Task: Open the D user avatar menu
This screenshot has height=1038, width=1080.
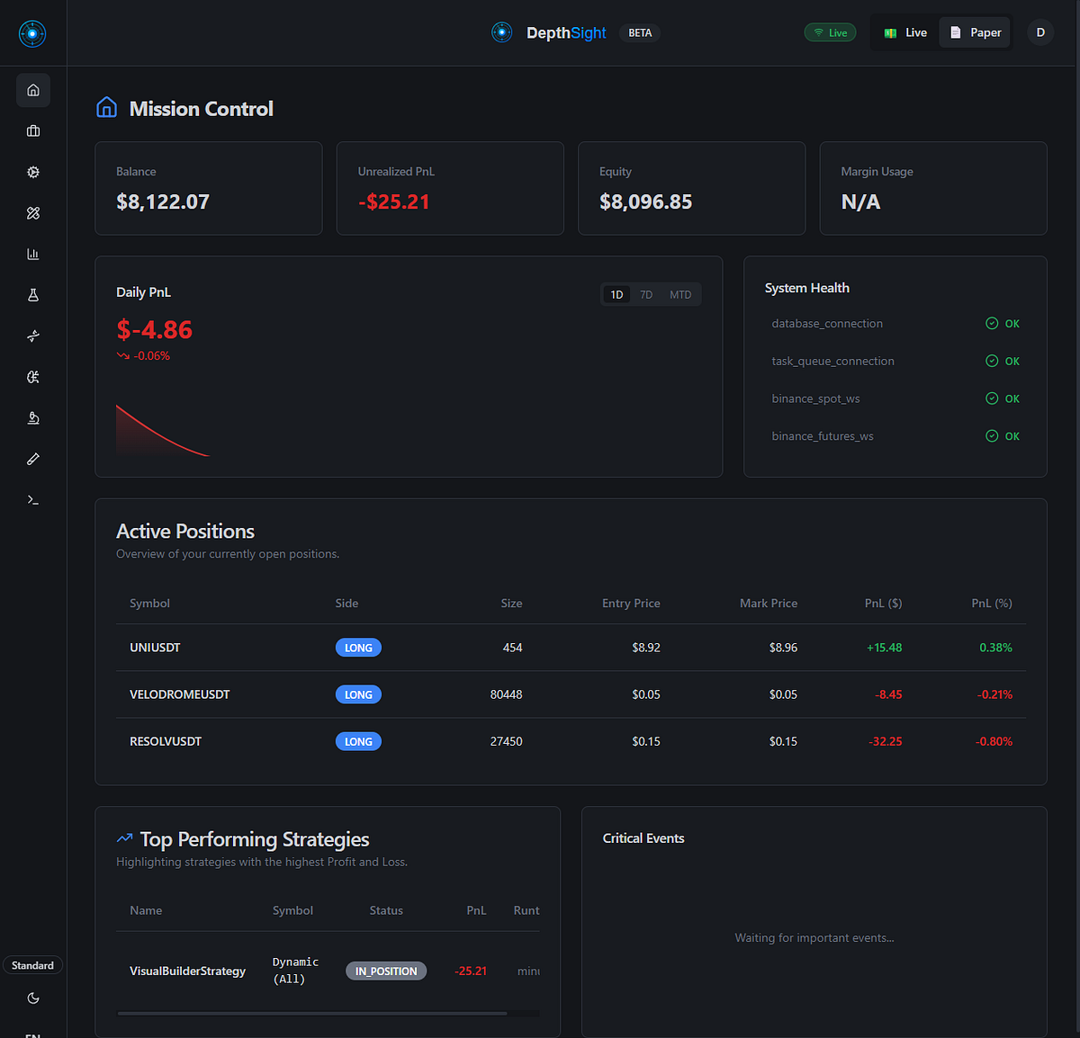Action: coord(1039,32)
